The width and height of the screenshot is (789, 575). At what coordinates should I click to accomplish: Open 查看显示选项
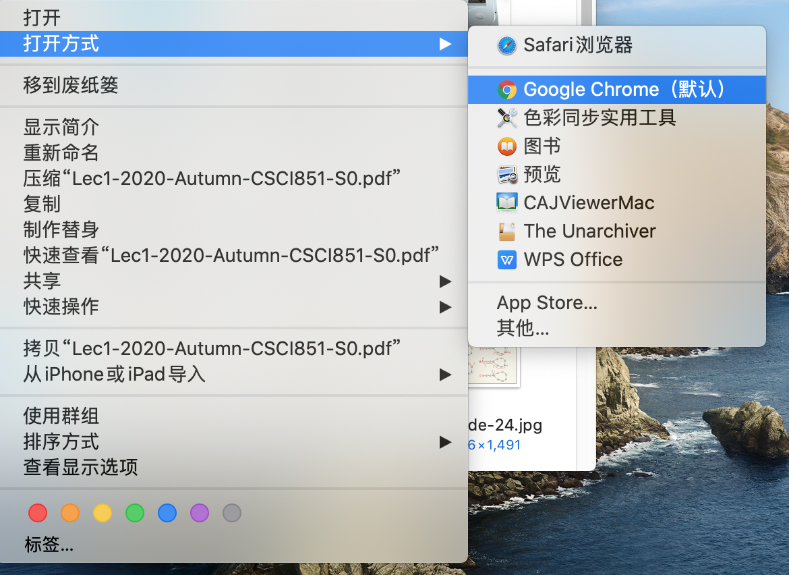pyautogui.click(x=234, y=467)
